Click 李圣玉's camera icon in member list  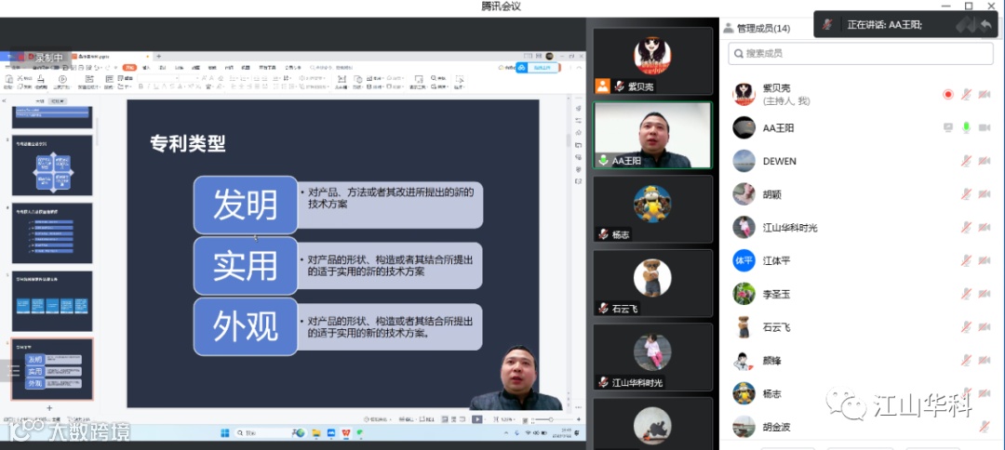coord(985,294)
